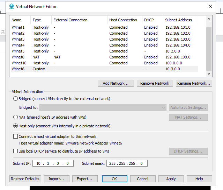Click subnet address 192.168.103.0
Screen dimensions: 223x190
point(178,39)
